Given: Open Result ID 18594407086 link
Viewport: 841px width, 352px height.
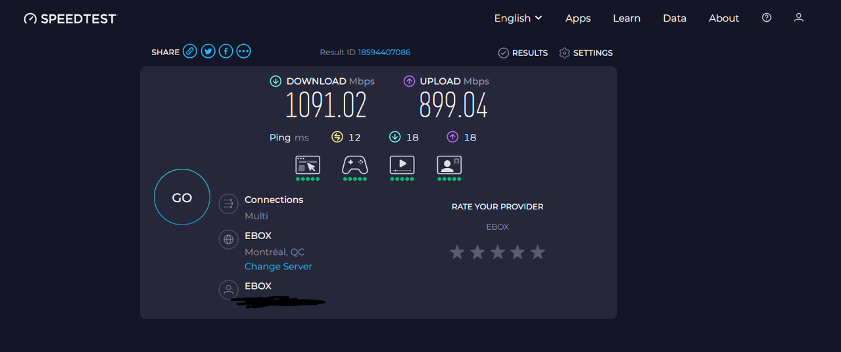Looking at the screenshot, I should click(x=384, y=53).
